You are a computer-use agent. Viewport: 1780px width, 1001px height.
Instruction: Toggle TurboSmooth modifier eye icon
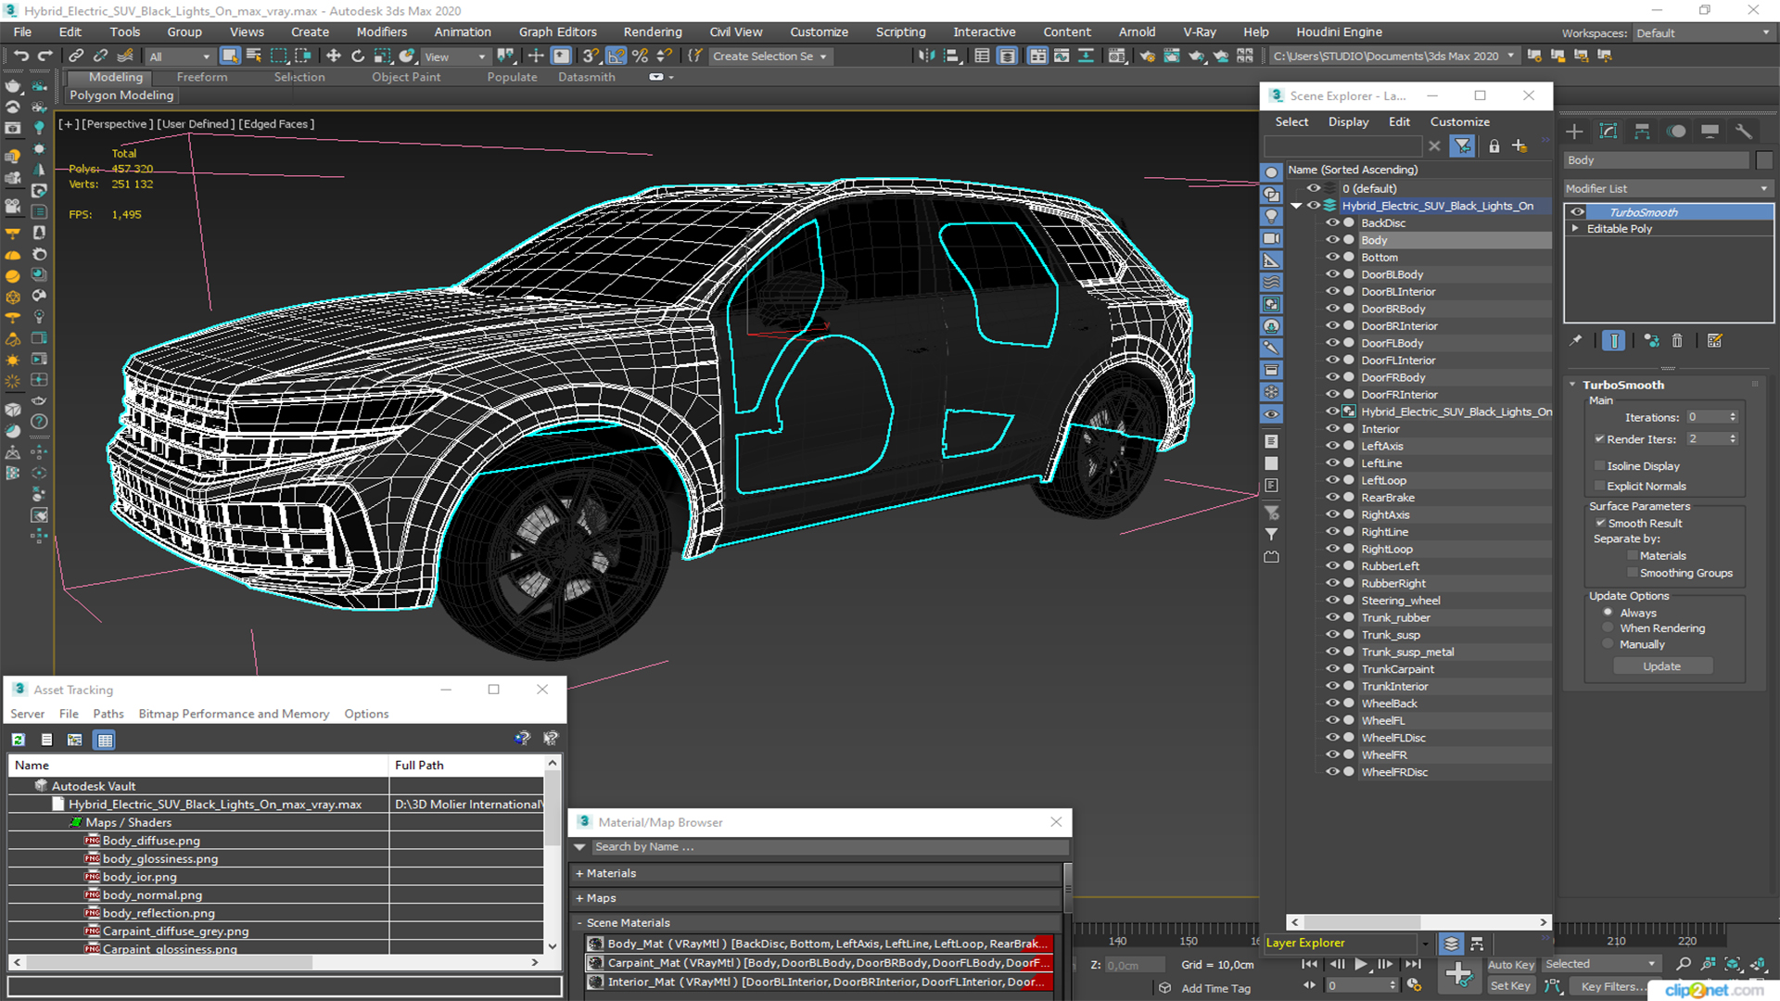1577,212
